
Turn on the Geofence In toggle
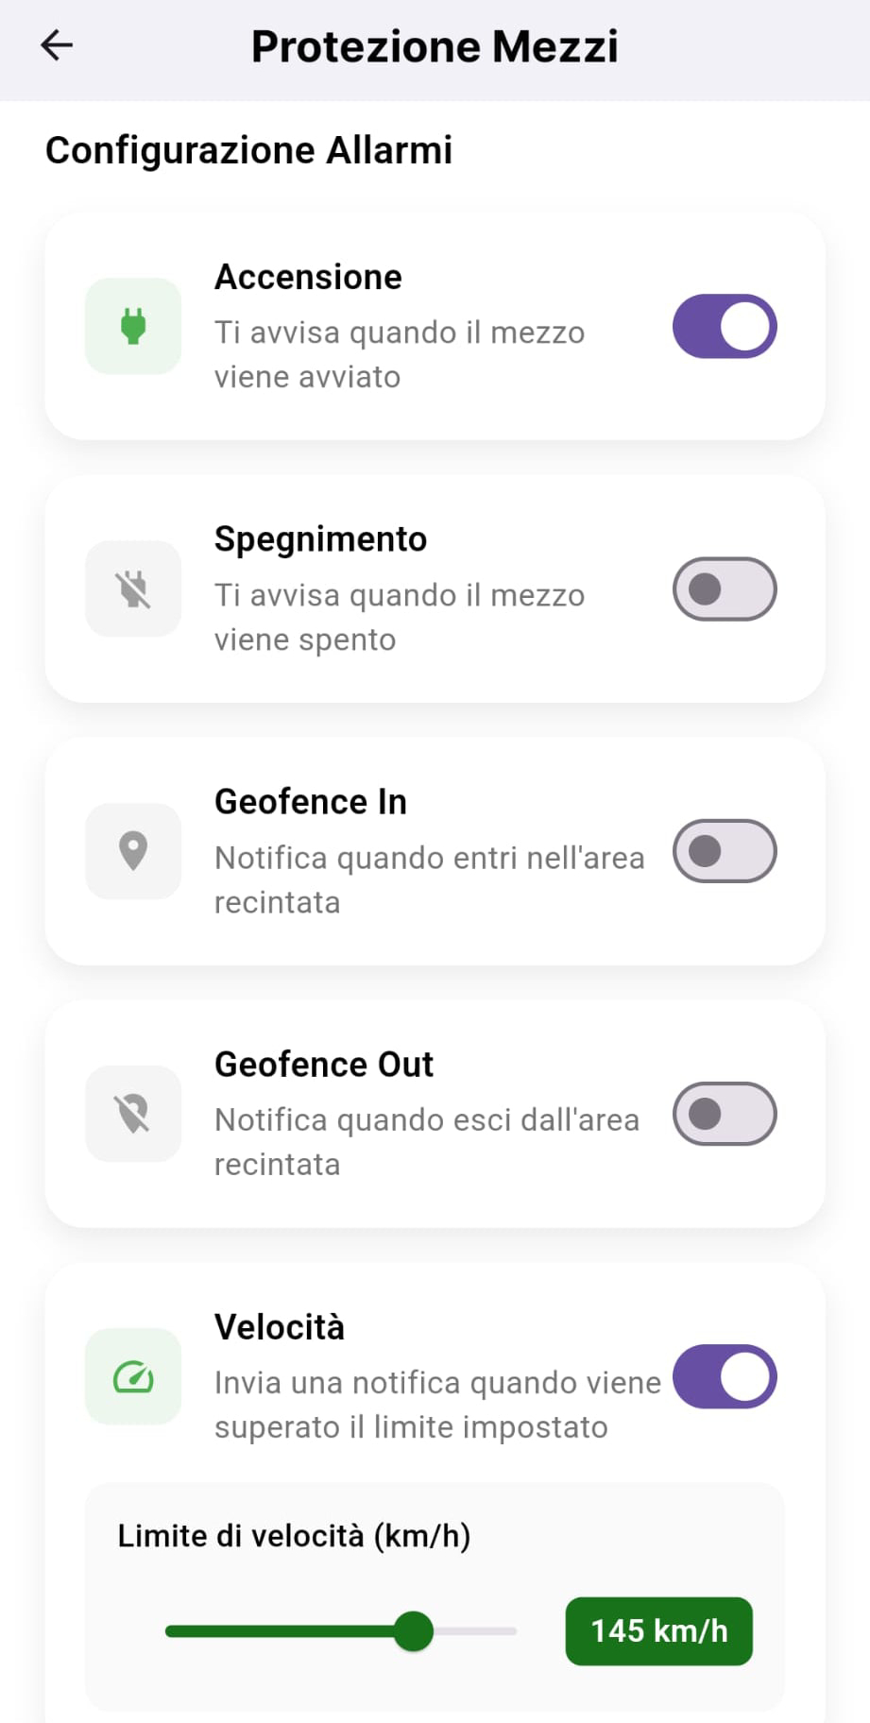(x=725, y=851)
